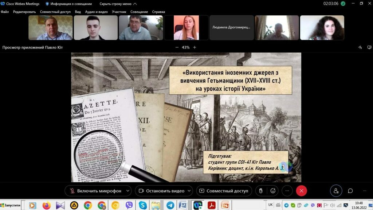Open the Chat panel icon
Image resolution: width=373 pixels, height=210 pixels.
(x=350, y=191)
